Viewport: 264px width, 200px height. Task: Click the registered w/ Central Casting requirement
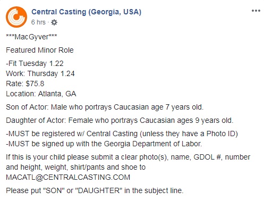click(122, 134)
